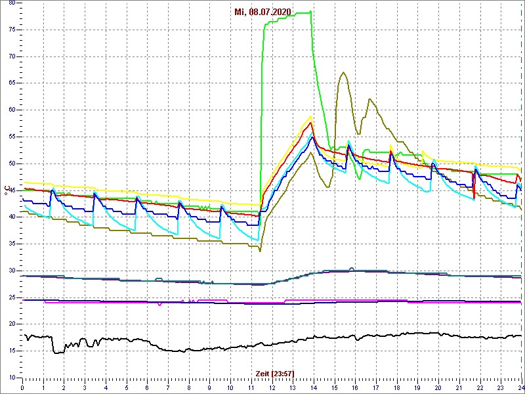Click the °C unit label on the temperature axis

click(x=7, y=191)
